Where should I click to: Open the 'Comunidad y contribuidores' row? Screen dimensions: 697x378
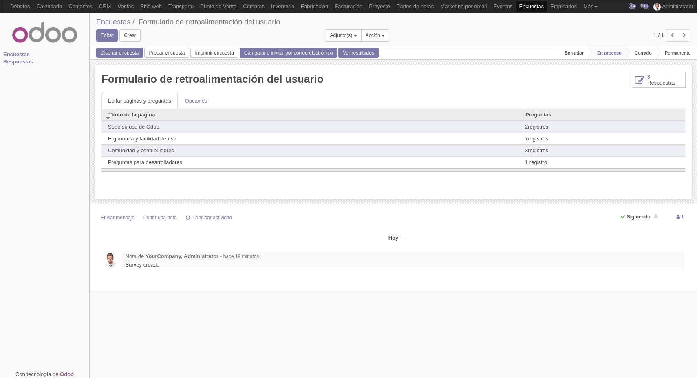coord(393,151)
